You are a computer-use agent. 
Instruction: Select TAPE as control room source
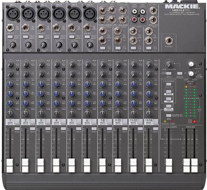pyautogui.click(x=169, y=99)
